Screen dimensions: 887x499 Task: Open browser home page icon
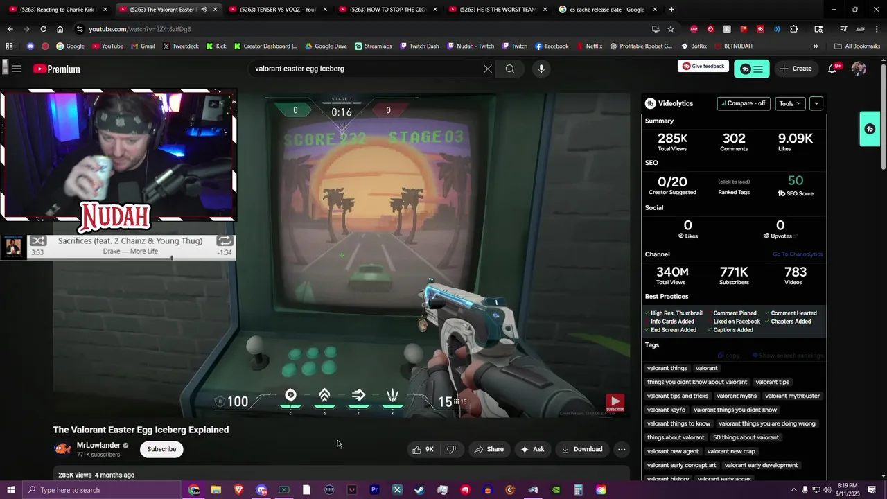coord(60,29)
